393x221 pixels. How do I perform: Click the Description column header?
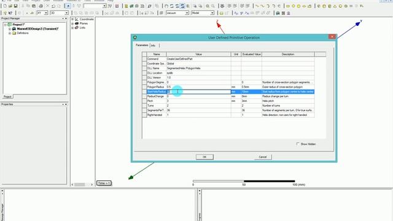[288, 54]
